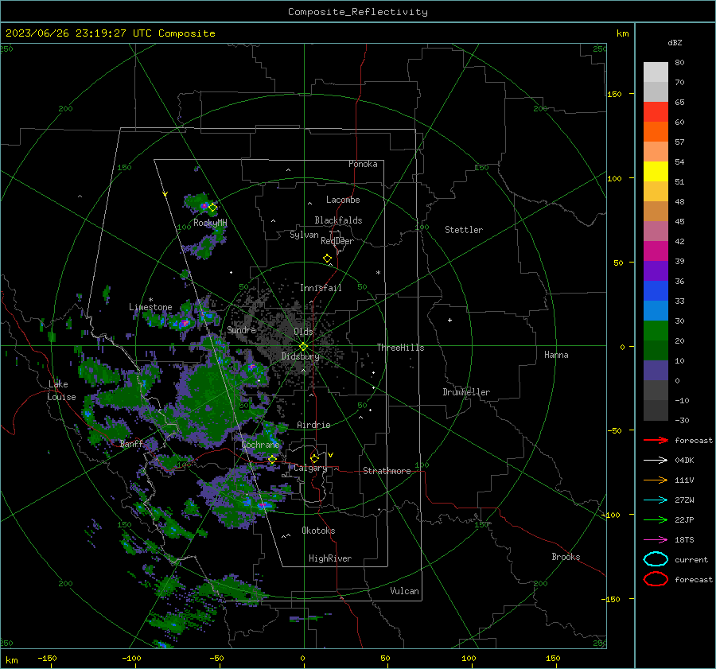Click the purple swatch in dBZ scale
716x669 pixels.
(656, 271)
